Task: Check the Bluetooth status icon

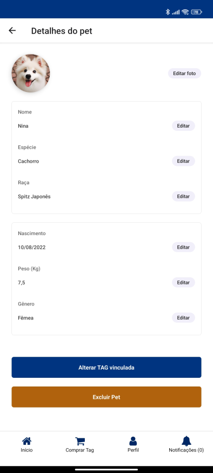Action: [168, 12]
